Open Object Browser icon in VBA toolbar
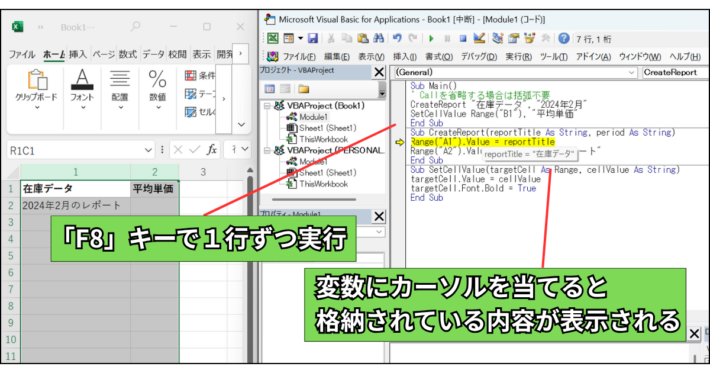 pyautogui.click(x=530, y=38)
